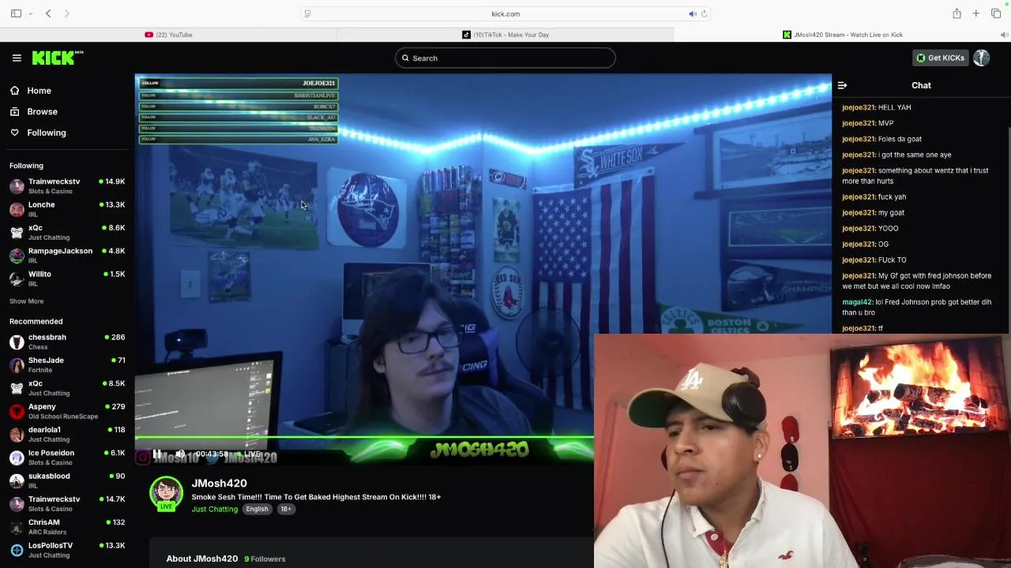Click dearlola1 channel avatar
The image size is (1011, 568).
(17, 434)
